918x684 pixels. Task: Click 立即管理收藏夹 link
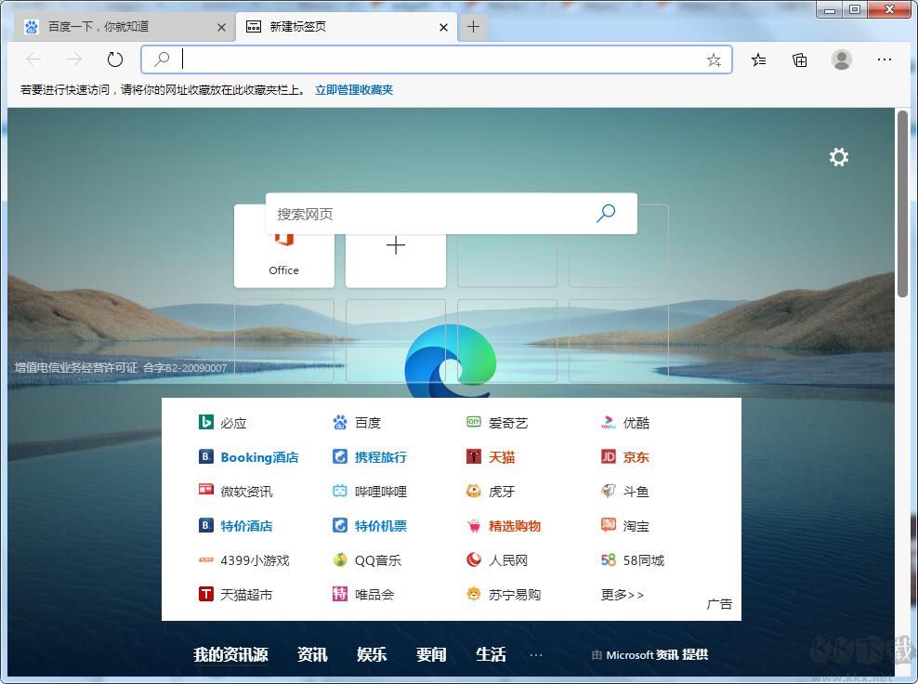[x=351, y=89]
